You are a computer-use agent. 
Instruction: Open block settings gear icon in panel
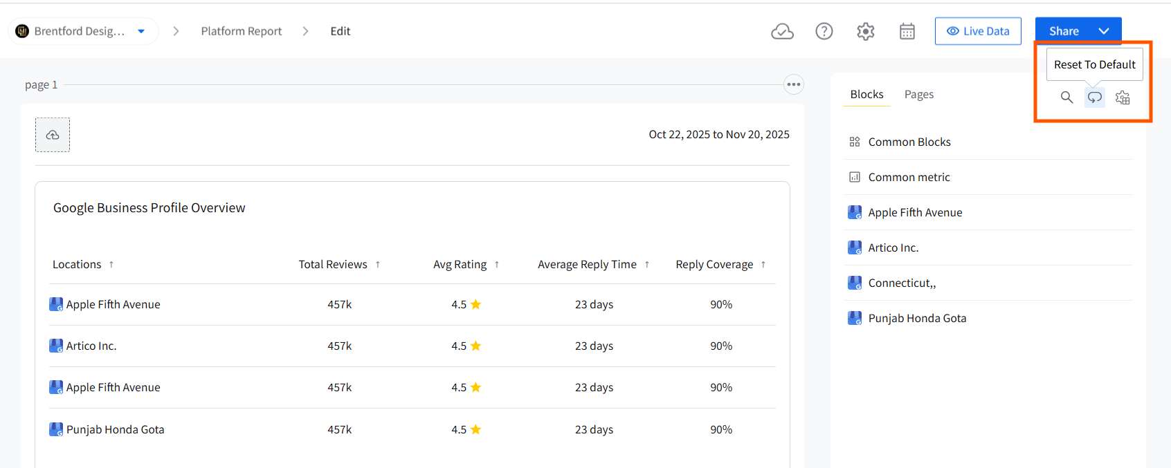pyautogui.click(x=1123, y=97)
